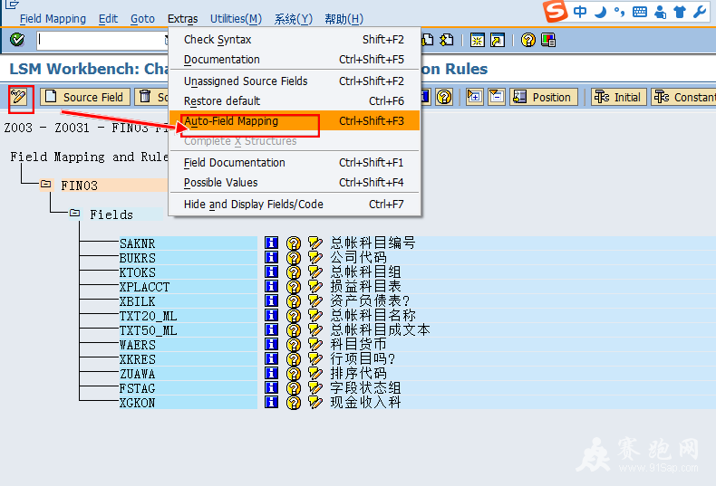Screen dimensions: 716x486
Task: Open the Goto menu
Action: (142, 19)
